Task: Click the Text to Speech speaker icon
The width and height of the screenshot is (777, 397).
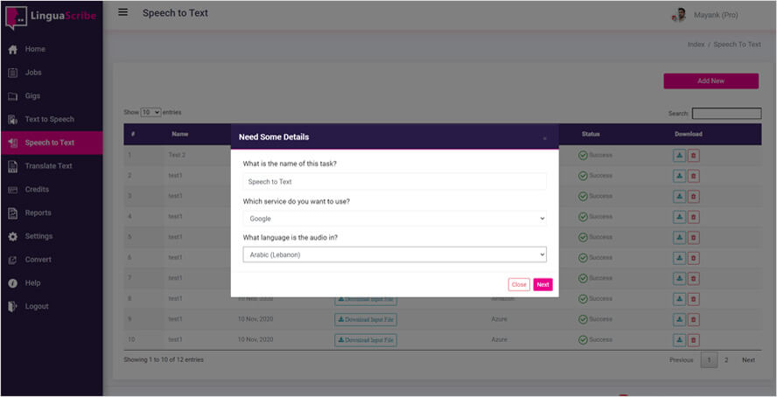Action: pos(13,119)
